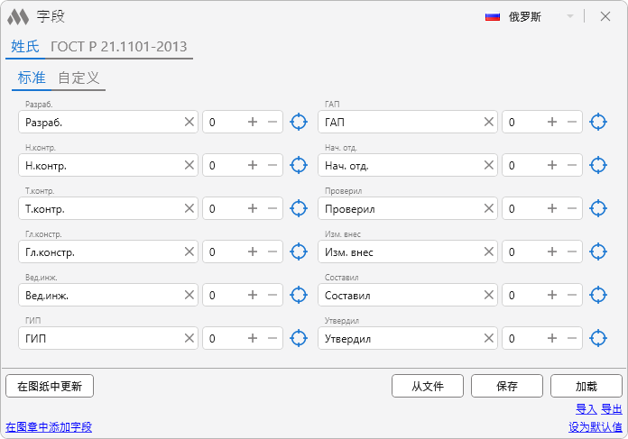Increase the Составил value using plus

click(551, 295)
